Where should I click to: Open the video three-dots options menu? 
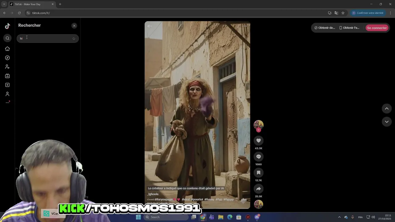(245, 26)
